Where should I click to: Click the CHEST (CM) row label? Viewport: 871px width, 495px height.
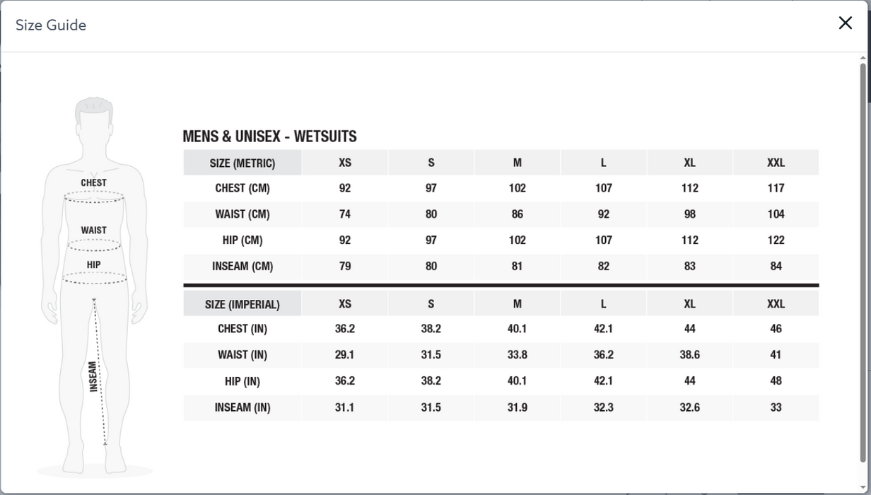242,188
